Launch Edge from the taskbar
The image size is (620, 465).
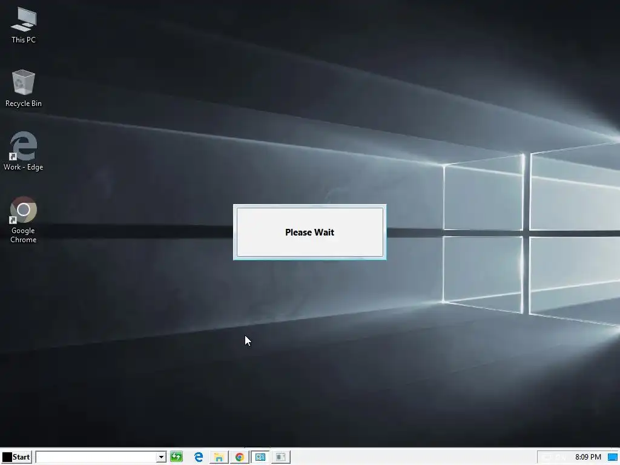point(199,457)
